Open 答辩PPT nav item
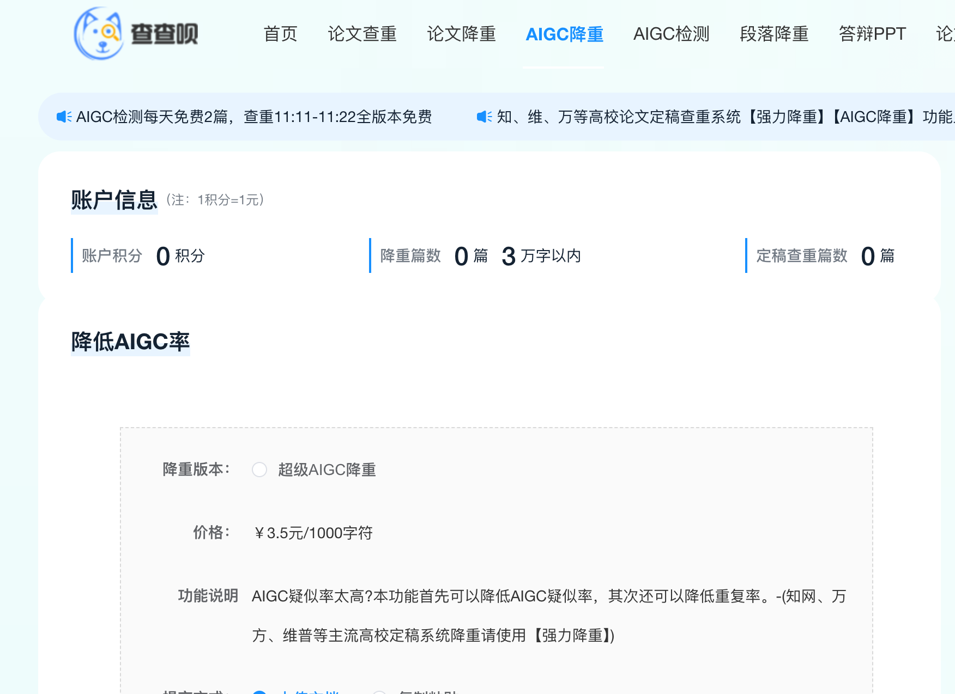The height and width of the screenshot is (694, 955). (x=872, y=34)
